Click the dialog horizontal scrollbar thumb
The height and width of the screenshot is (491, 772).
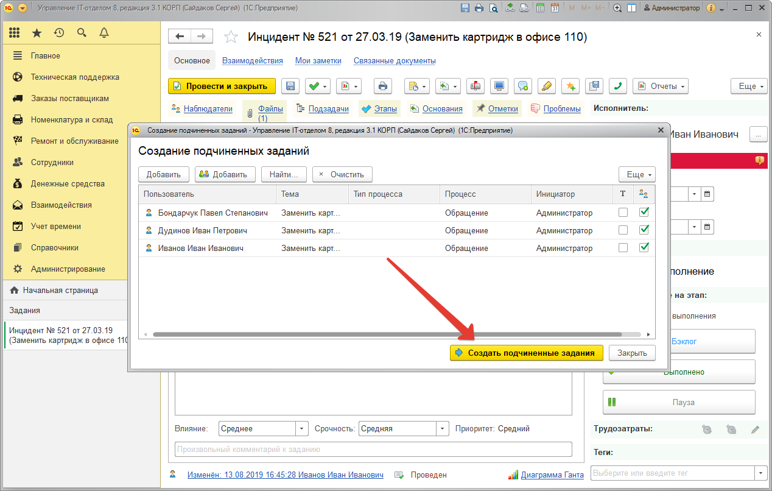387,334
